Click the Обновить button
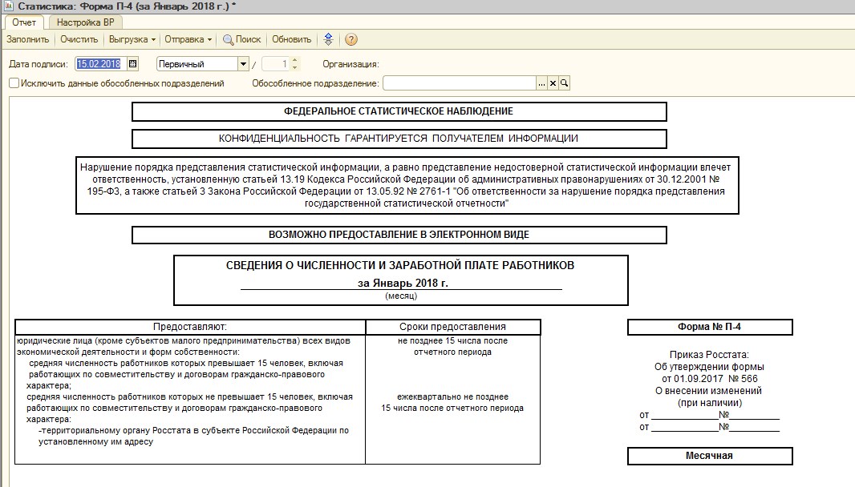Viewport: 855px width, 487px height. (x=292, y=39)
